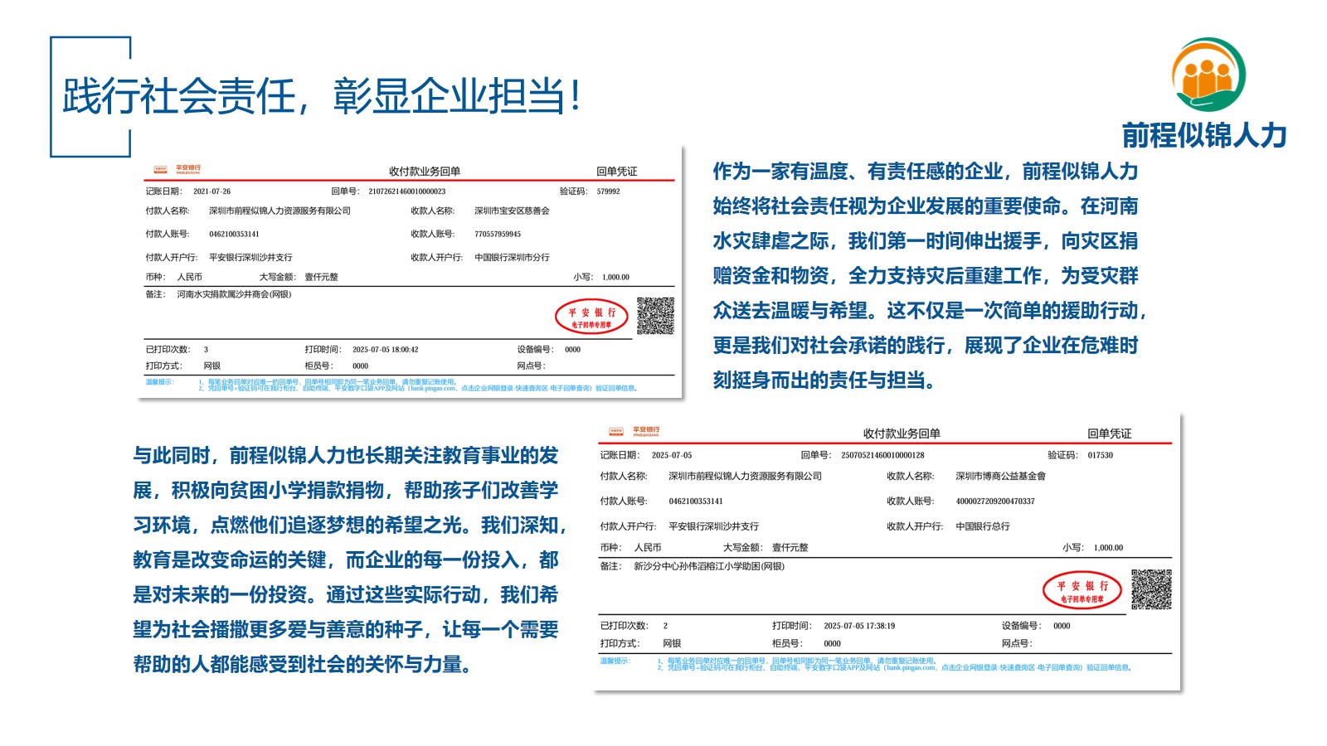The height and width of the screenshot is (746, 1327).
Task: Click the blue 温馨提示 note on the top receipt
Action: pyautogui.click(x=159, y=382)
